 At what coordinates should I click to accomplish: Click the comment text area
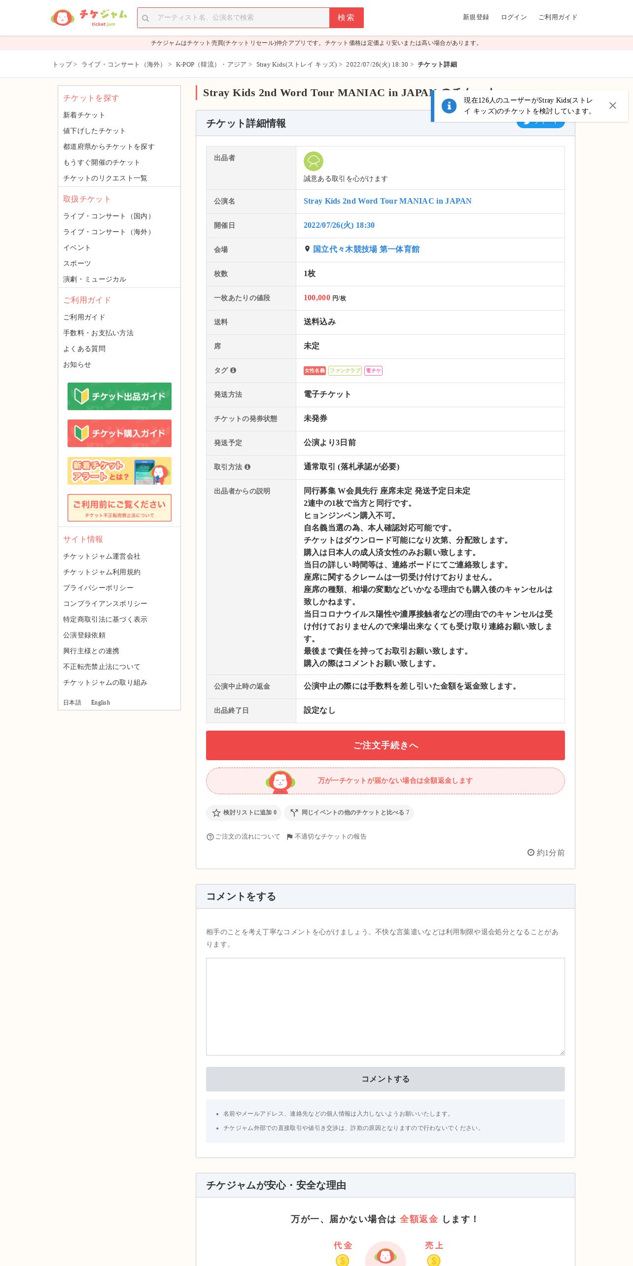[386, 1007]
